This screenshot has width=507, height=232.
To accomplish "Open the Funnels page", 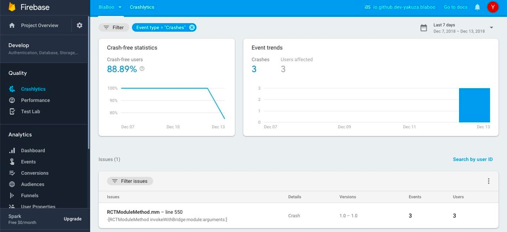I will pyautogui.click(x=30, y=195).
